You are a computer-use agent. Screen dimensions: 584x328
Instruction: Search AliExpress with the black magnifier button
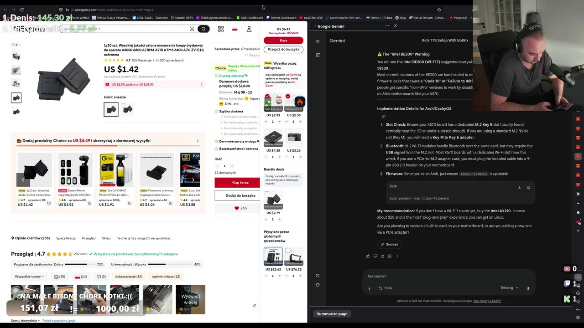click(x=203, y=29)
